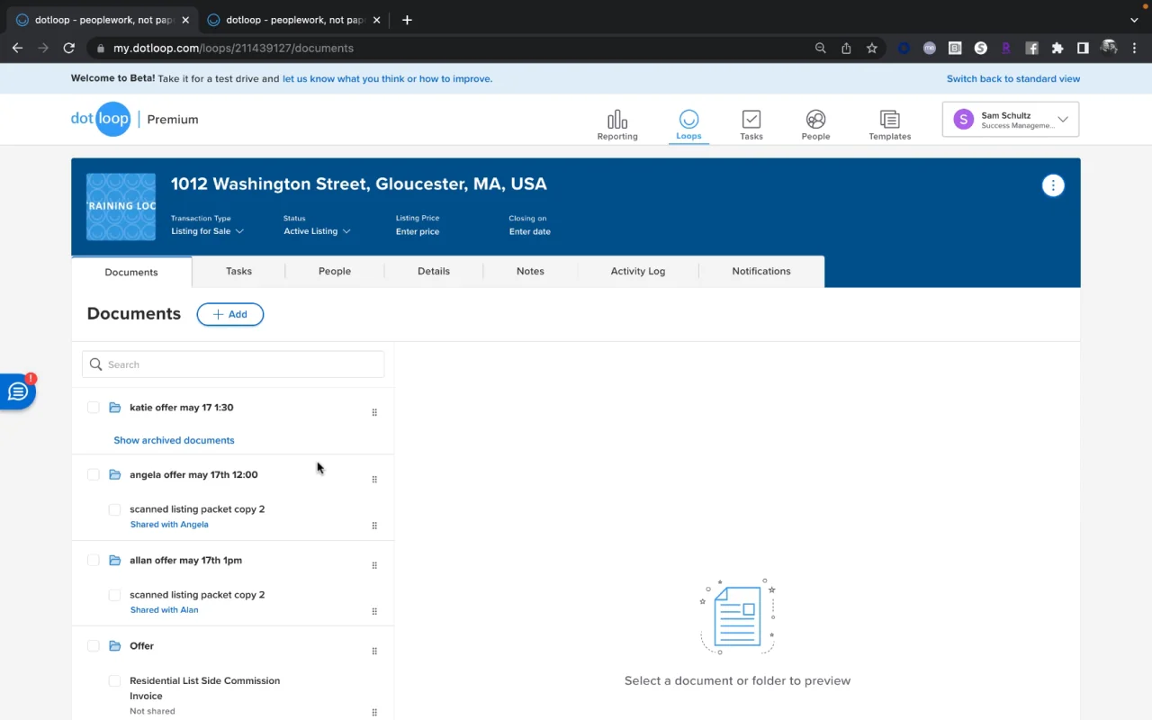
Task: Open the chat messages bubble icon
Action: (x=17, y=392)
